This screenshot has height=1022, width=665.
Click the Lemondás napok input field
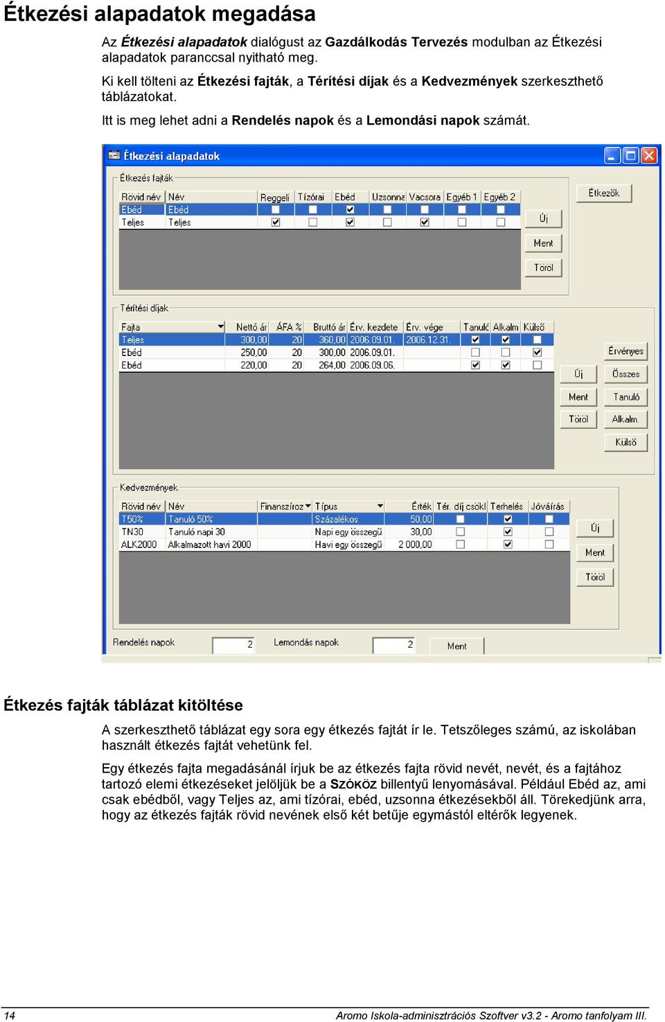(393, 645)
